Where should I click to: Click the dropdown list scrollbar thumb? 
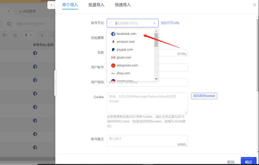click(156, 40)
